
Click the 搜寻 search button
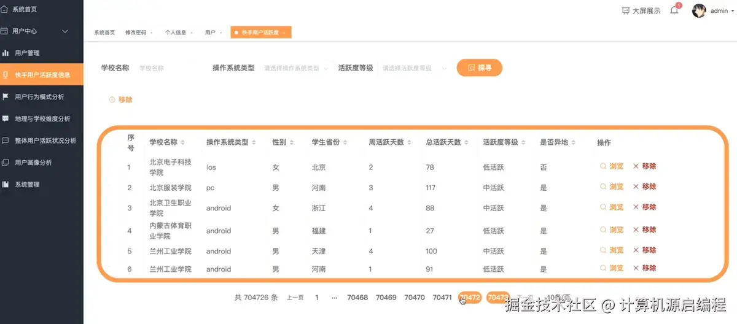pyautogui.click(x=479, y=68)
